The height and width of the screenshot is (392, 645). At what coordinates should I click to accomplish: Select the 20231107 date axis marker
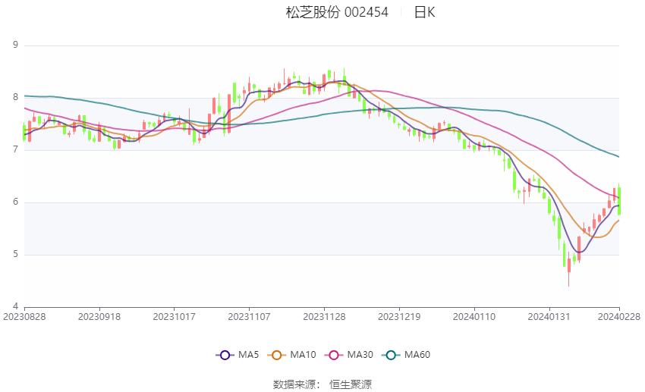pos(250,317)
